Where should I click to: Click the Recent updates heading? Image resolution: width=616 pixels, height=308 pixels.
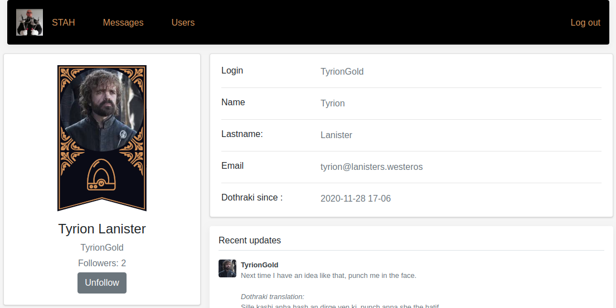point(249,240)
